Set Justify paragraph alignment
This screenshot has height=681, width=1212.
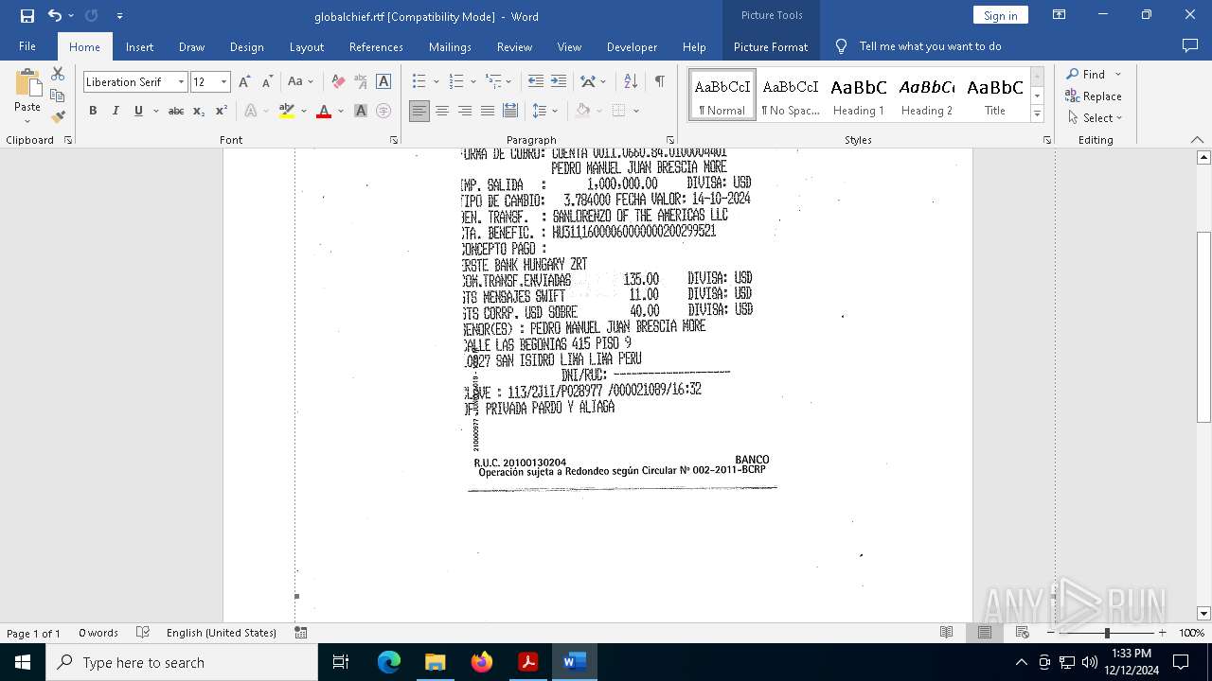(487, 111)
